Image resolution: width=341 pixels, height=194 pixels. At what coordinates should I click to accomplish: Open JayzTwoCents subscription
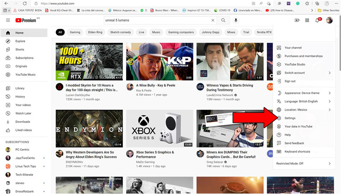click(x=24, y=158)
